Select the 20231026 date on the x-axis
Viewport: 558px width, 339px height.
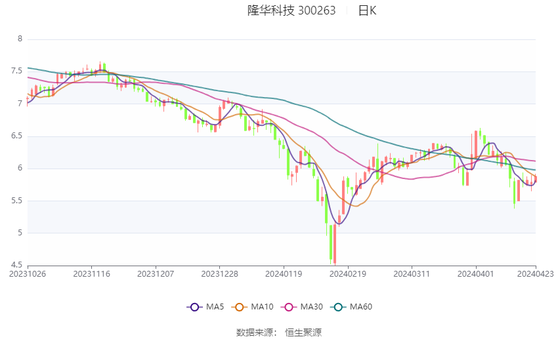(x=28, y=273)
